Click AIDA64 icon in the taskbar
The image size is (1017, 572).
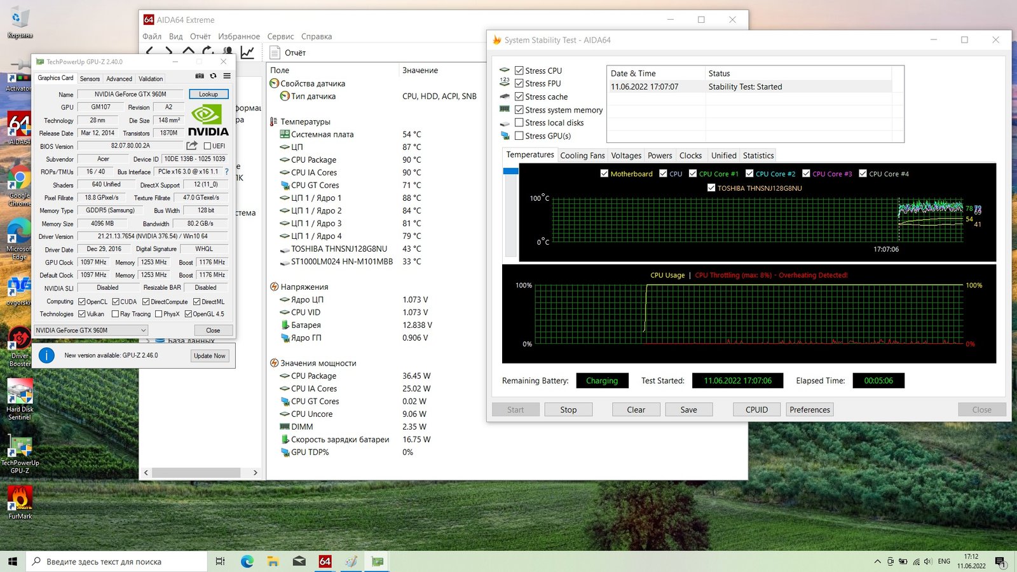(x=325, y=561)
